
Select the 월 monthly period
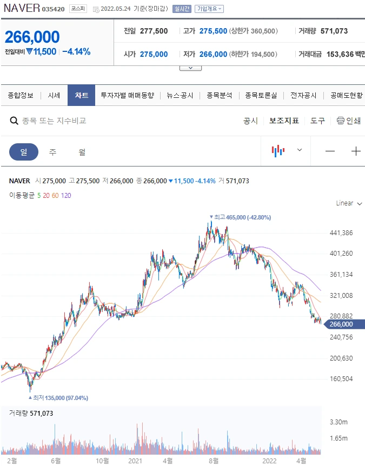[x=82, y=152]
